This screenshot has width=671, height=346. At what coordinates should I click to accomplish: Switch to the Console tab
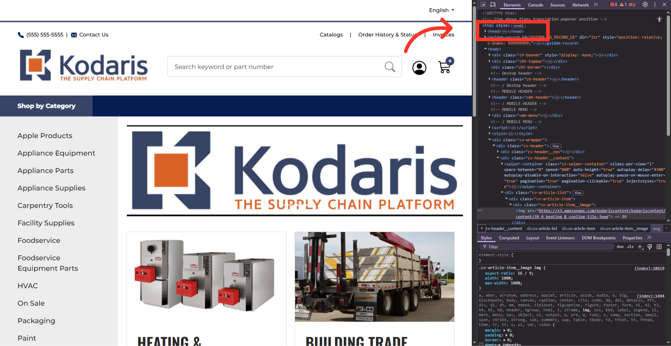point(535,5)
